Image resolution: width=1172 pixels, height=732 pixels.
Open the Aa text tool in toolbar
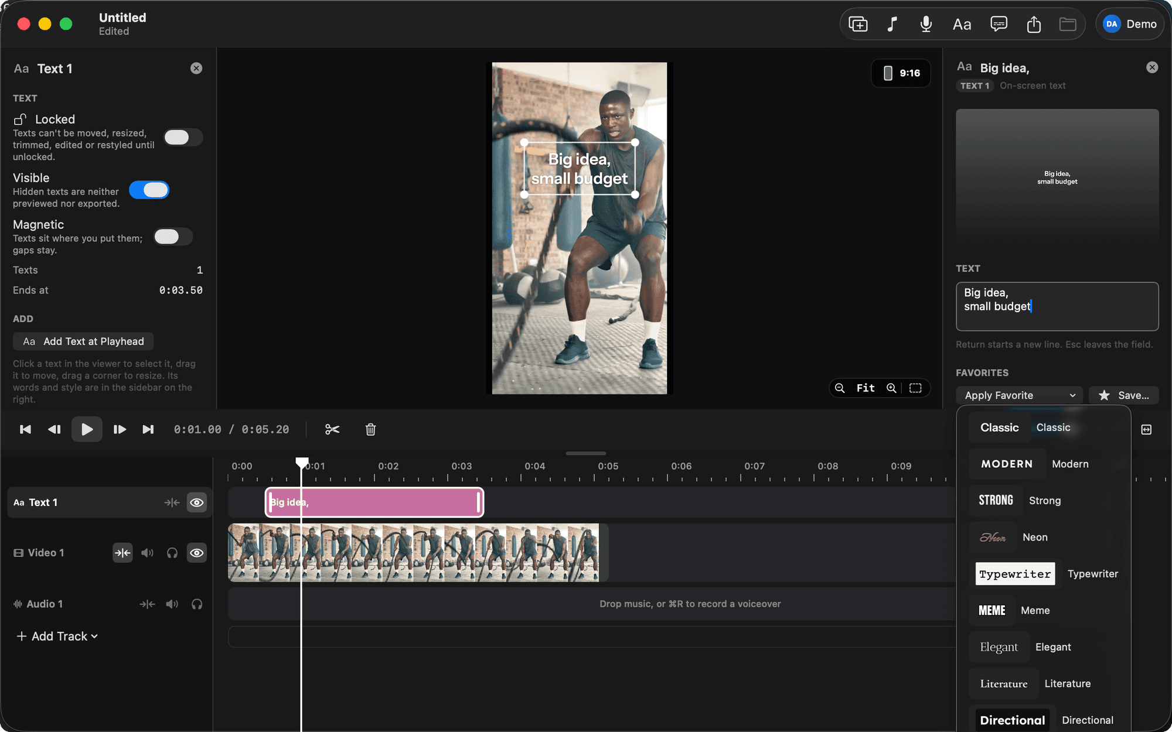(x=962, y=24)
